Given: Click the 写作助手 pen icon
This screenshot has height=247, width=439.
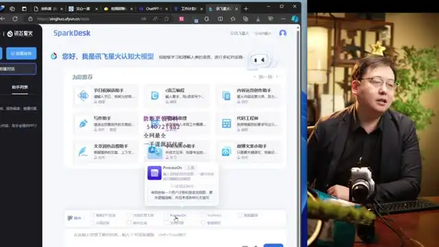Looking at the screenshot, I should coord(83,123).
